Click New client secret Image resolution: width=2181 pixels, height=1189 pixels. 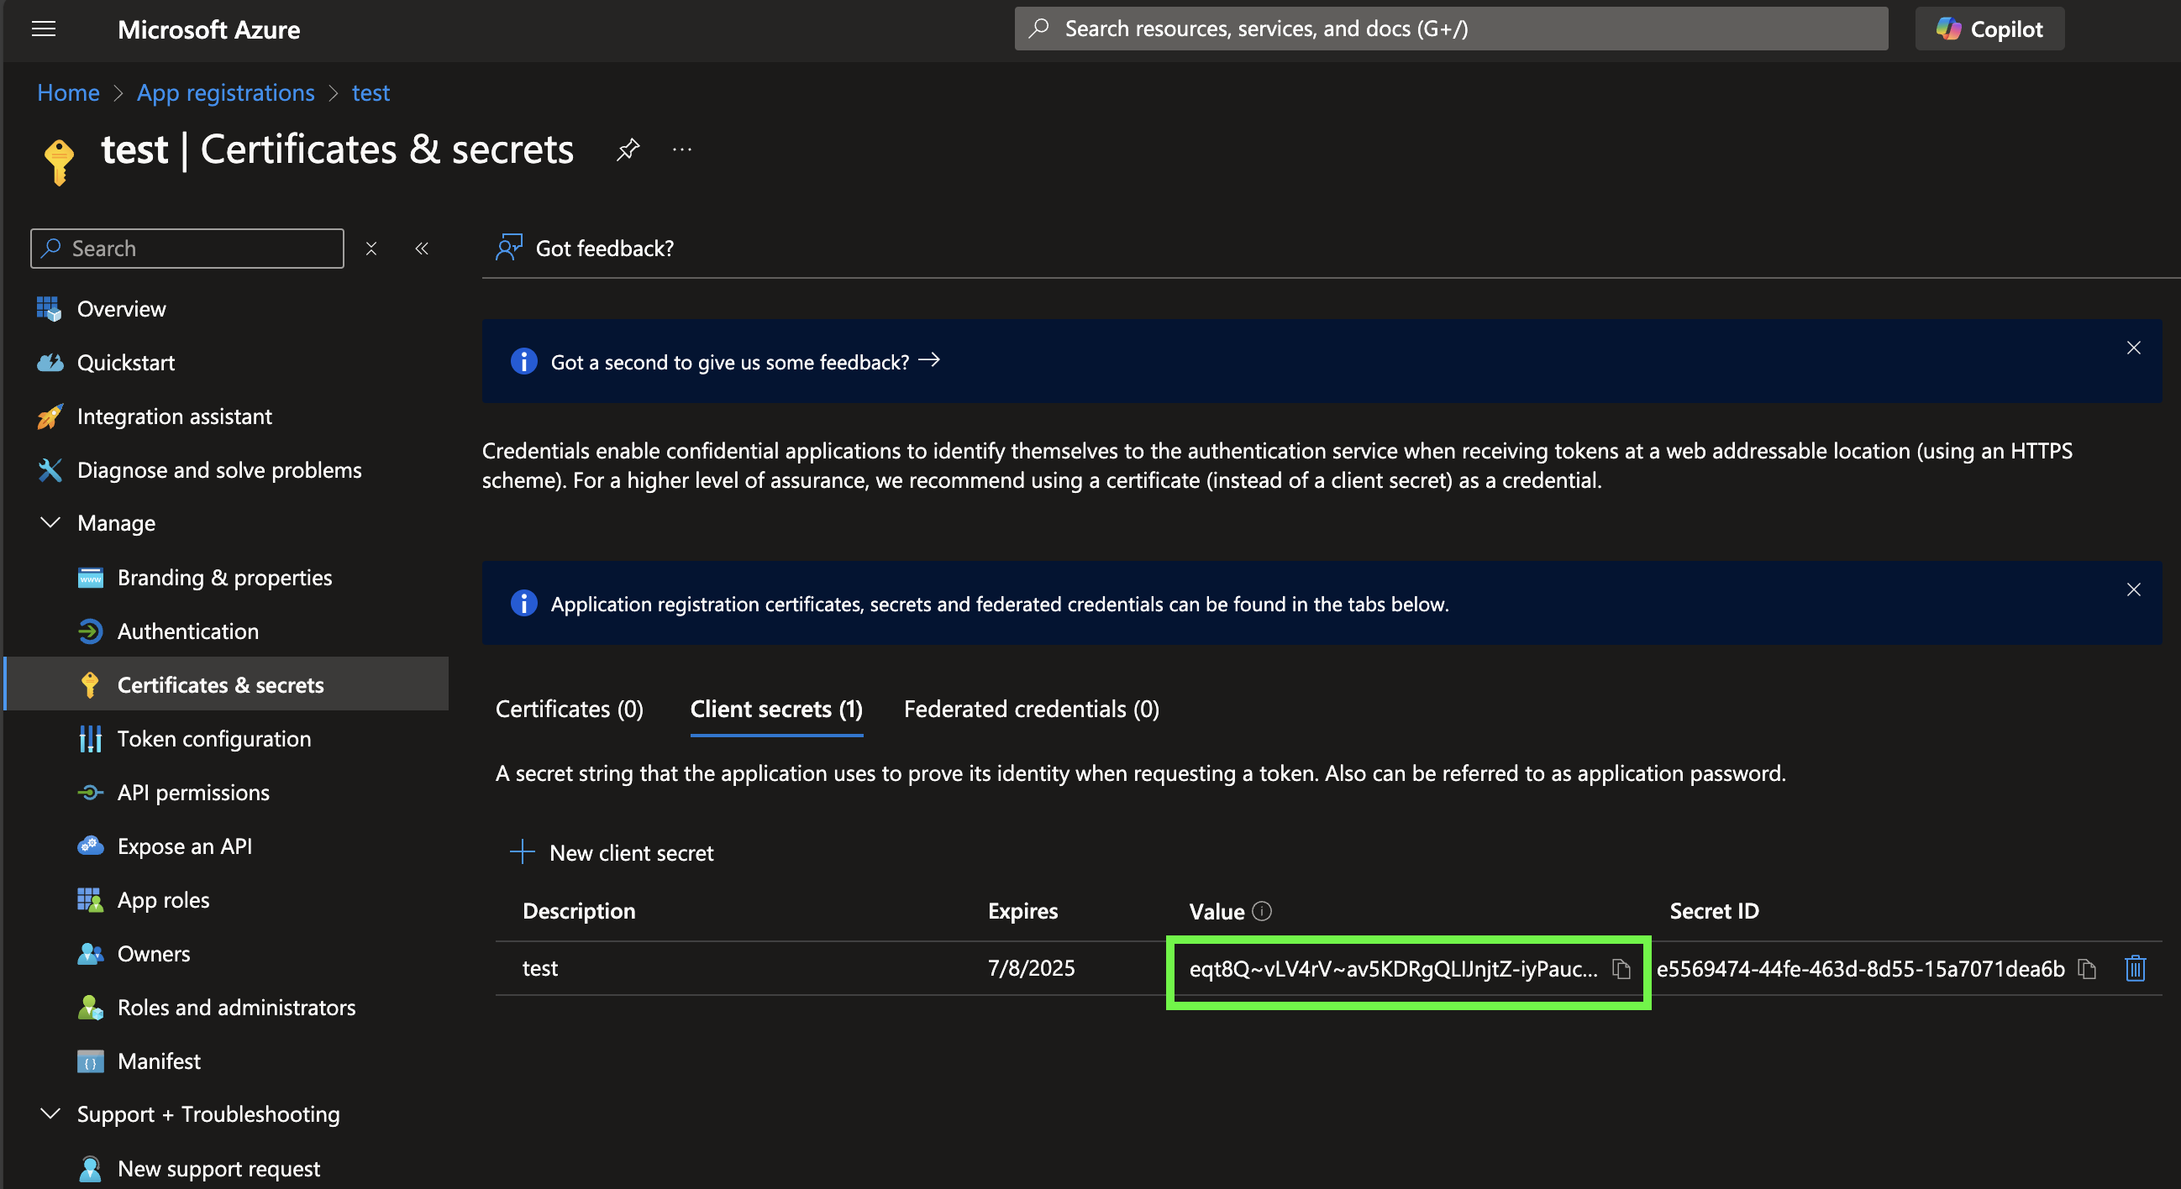pos(612,852)
